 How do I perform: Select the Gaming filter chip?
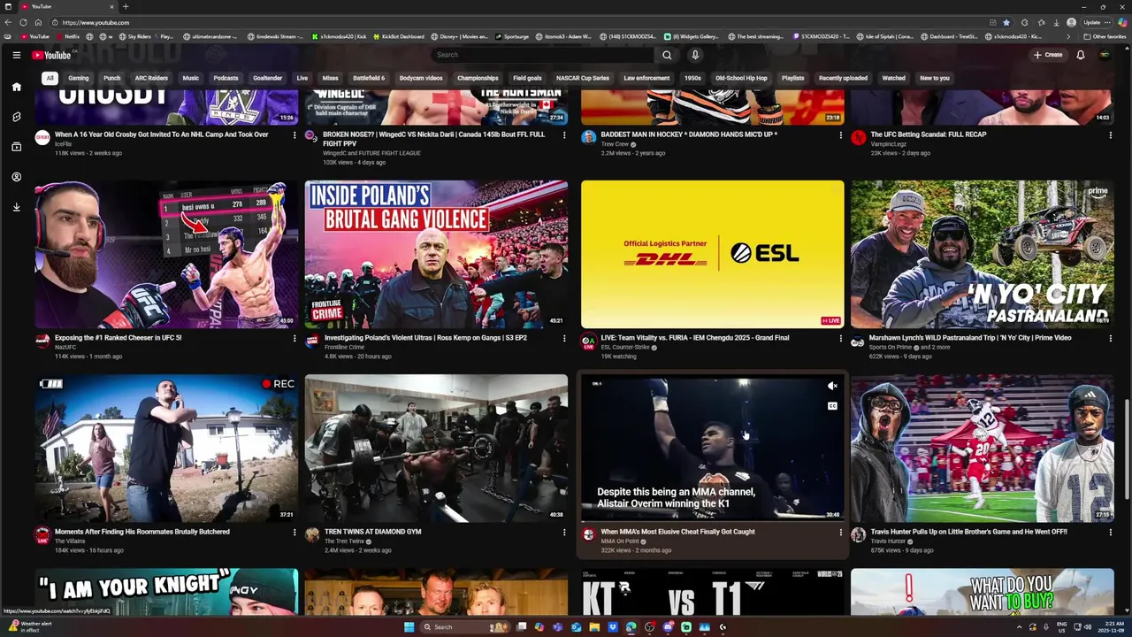(x=79, y=78)
